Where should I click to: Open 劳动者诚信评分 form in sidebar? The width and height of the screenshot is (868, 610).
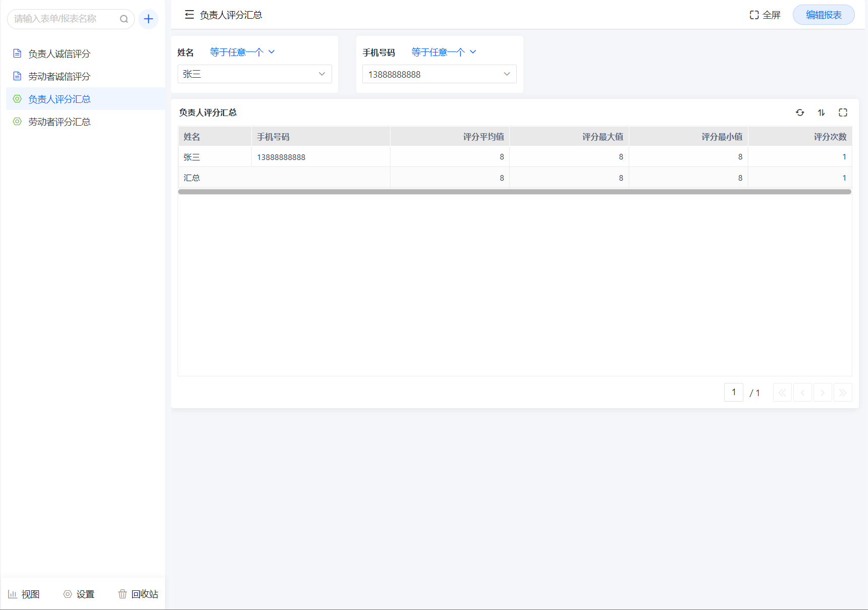59,77
